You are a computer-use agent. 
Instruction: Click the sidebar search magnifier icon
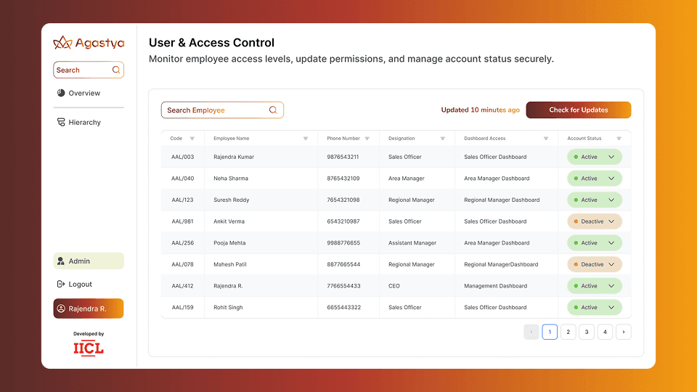point(116,70)
